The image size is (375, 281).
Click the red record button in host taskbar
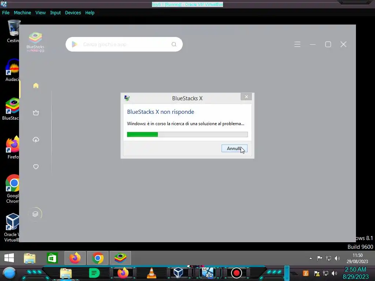pos(237,273)
